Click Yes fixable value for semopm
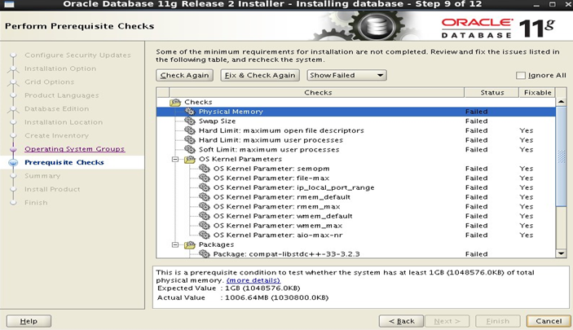This screenshot has width=573, height=330. coord(527,169)
